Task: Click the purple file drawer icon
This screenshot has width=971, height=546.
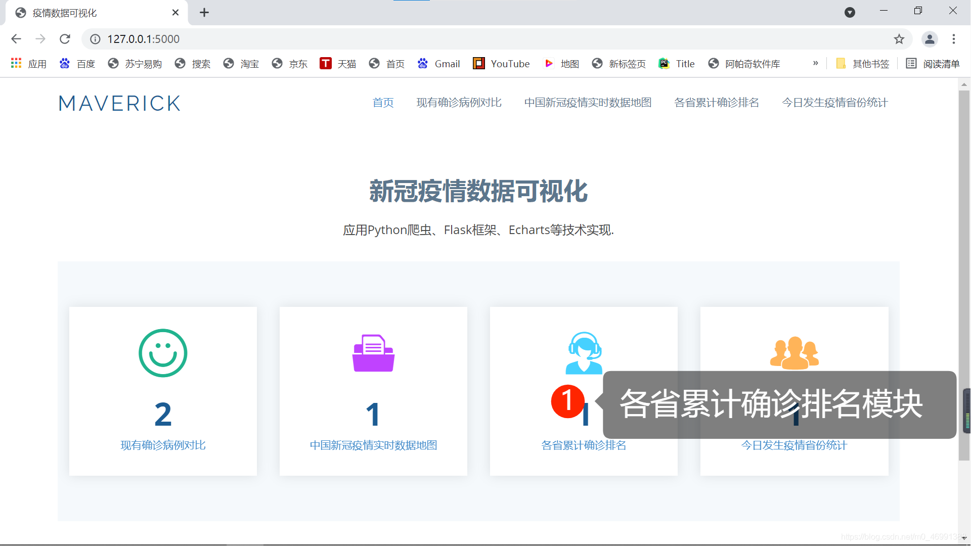Action: 373,353
